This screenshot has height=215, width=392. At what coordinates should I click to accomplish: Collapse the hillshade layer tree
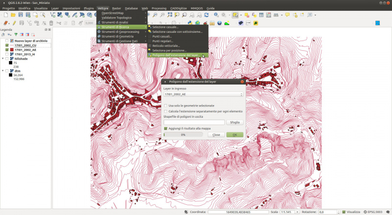[x=3, y=59]
